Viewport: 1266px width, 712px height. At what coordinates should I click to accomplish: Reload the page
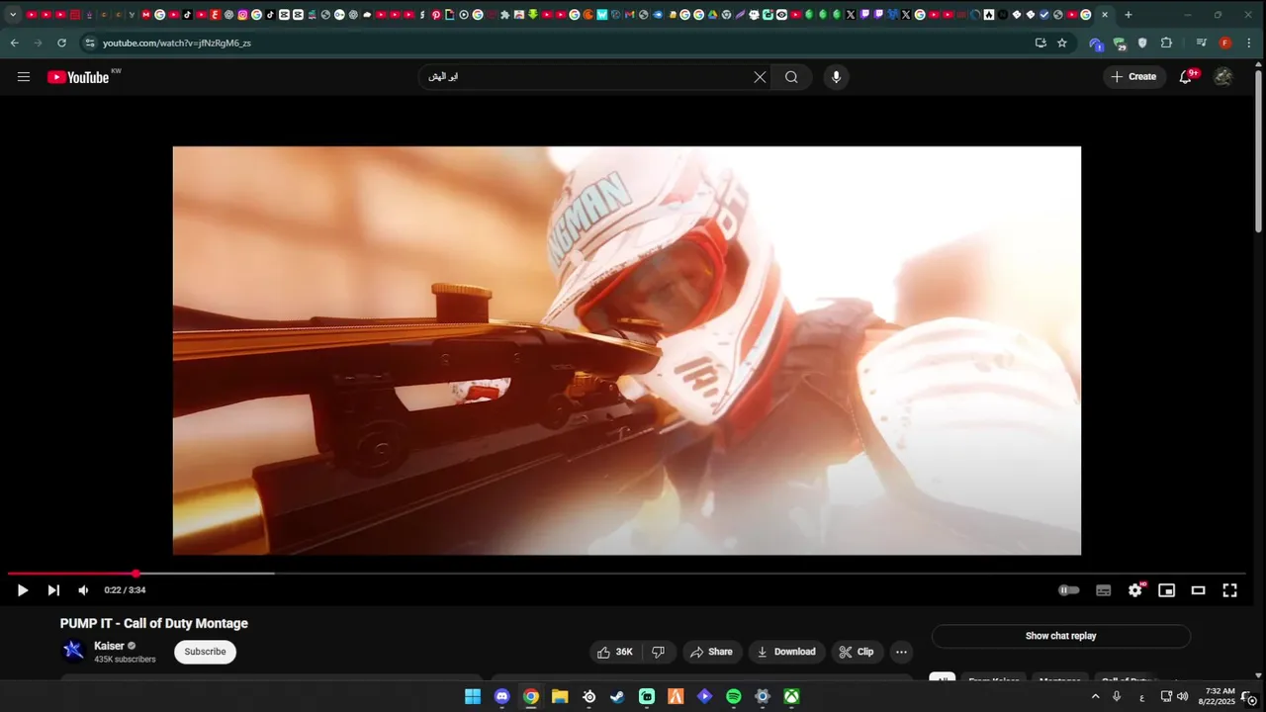tap(61, 44)
